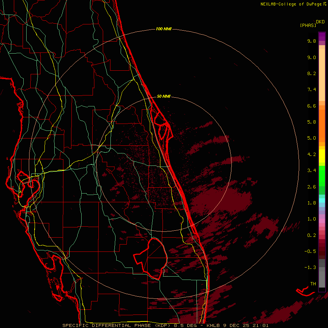The height and width of the screenshot is (328, 328).
Task: Click the -1.3 value on the scale
Action: [x=310, y=268]
